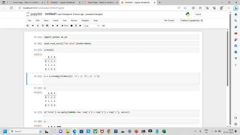Restart the kernel with the circular arrow icon
This screenshot has height=135, width=240.
[76, 26]
